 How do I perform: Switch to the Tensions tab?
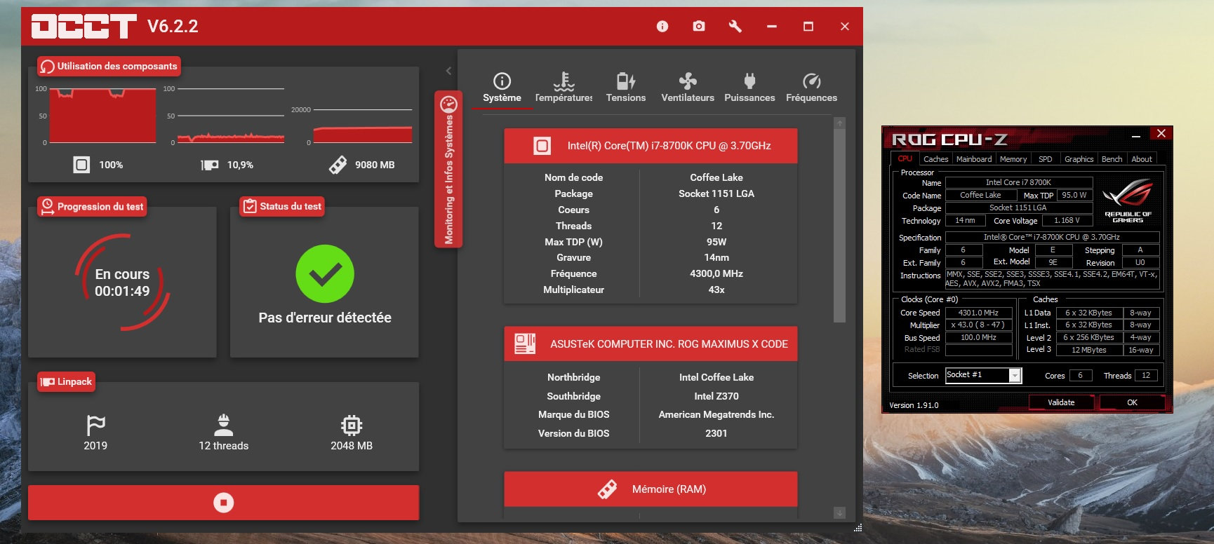(626, 88)
